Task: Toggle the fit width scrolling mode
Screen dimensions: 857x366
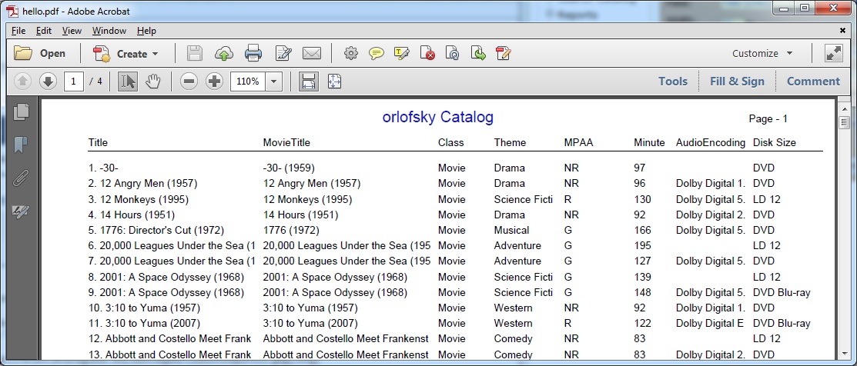Action: click(x=309, y=82)
